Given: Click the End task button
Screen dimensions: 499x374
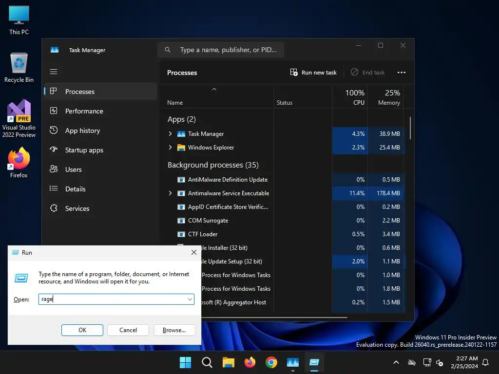Looking at the screenshot, I should point(367,73).
